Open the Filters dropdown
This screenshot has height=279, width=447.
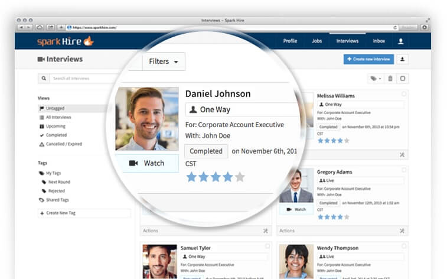click(164, 61)
